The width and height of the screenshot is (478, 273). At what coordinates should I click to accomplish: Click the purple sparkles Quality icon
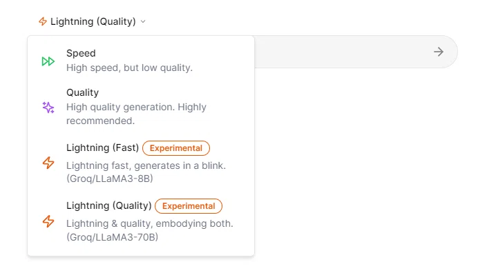(48, 108)
